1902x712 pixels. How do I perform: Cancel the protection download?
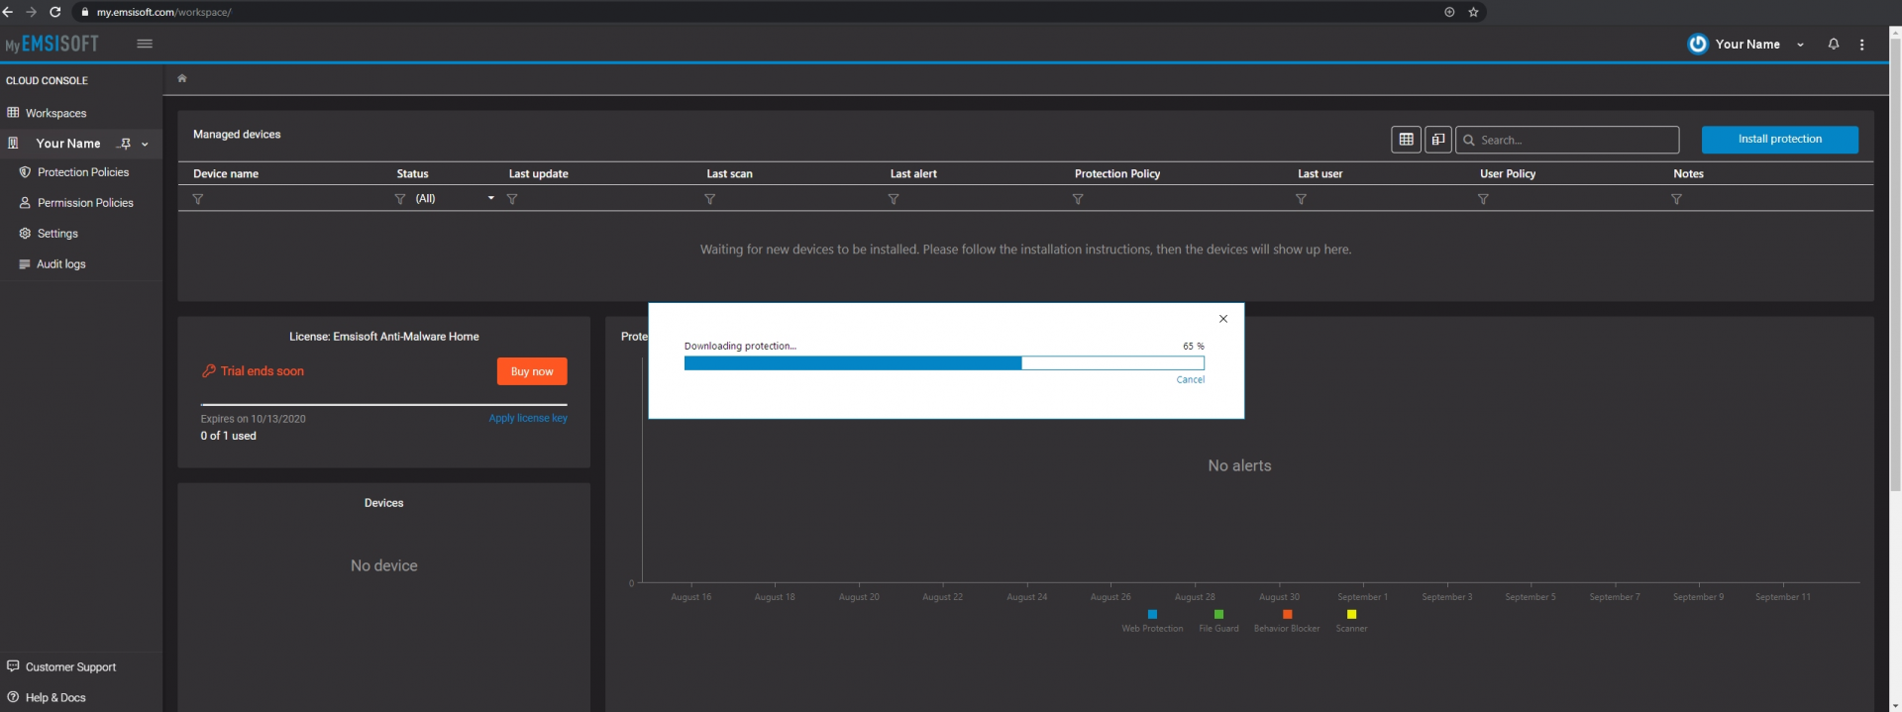click(1191, 380)
